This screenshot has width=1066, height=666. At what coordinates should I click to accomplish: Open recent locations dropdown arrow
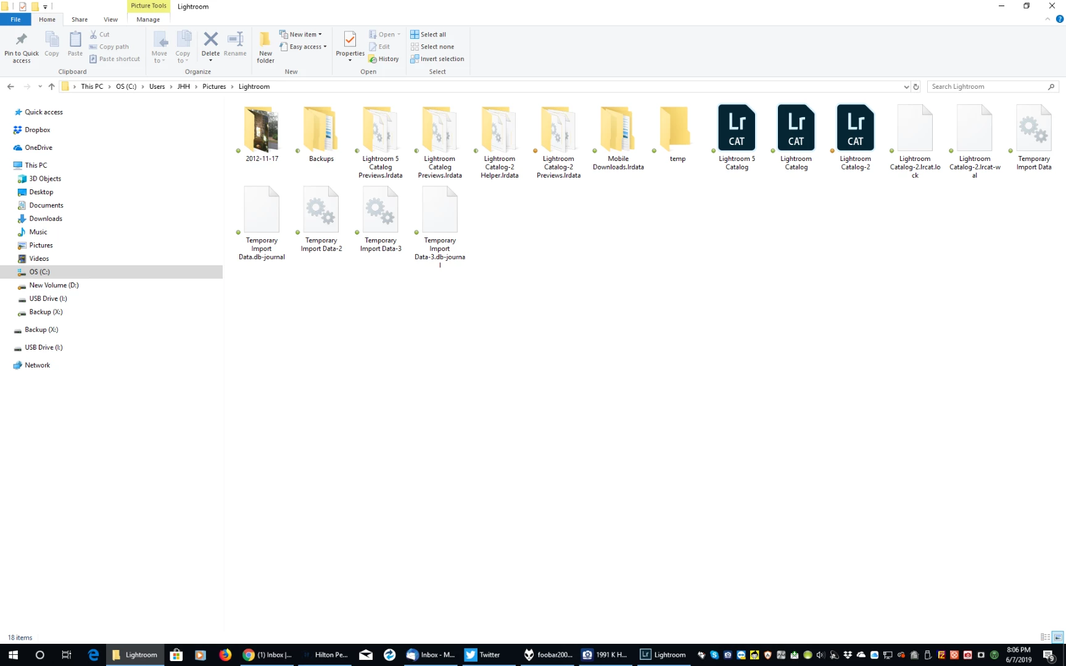pos(40,87)
